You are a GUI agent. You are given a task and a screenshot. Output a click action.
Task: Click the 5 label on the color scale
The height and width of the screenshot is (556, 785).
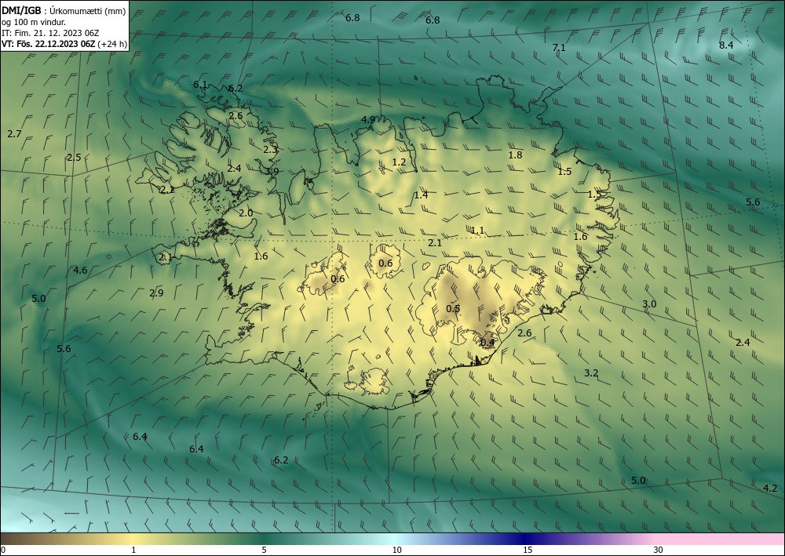[x=264, y=551]
